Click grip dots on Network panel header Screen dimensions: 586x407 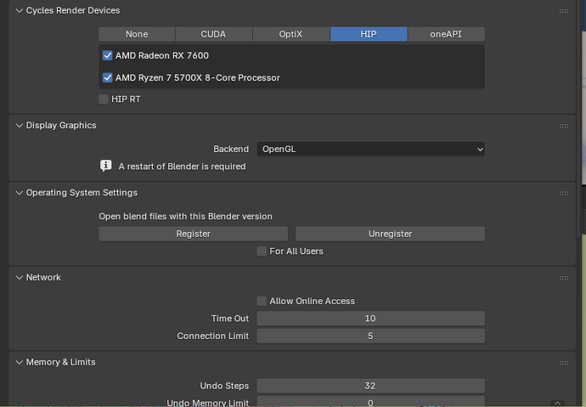564,278
